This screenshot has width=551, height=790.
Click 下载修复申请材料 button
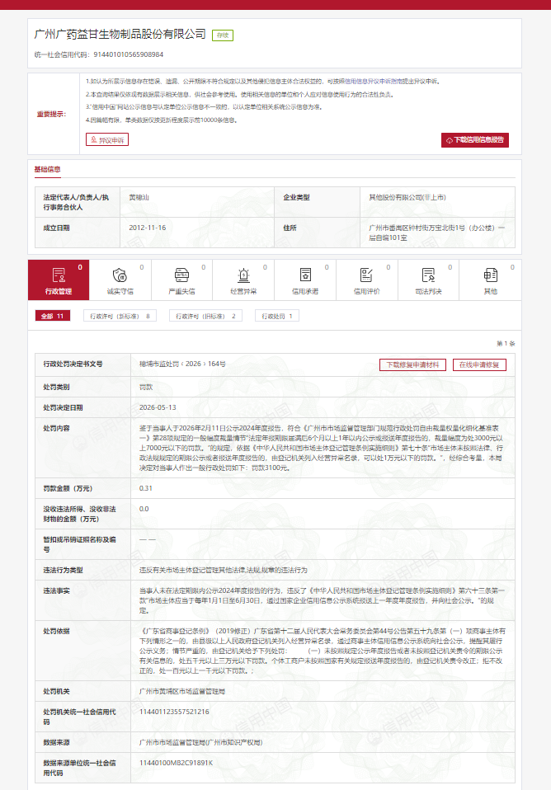coord(413,364)
